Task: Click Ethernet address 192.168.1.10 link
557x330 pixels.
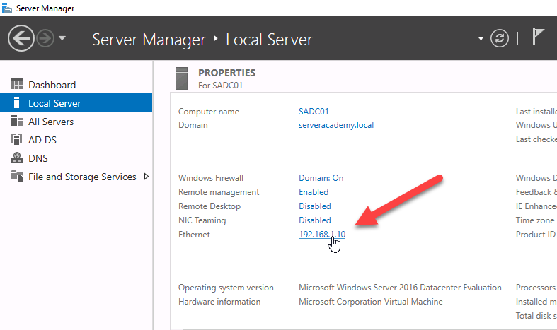Action: tap(322, 235)
